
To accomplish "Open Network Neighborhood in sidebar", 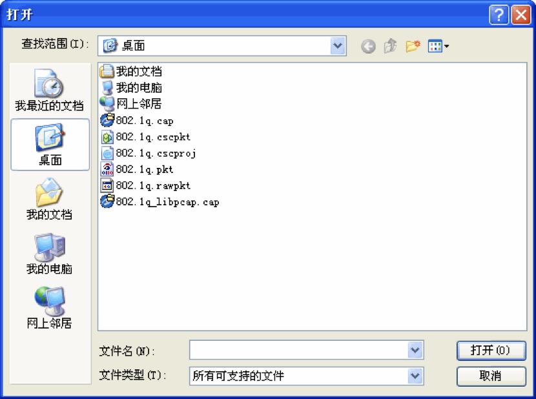I will click(50, 307).
